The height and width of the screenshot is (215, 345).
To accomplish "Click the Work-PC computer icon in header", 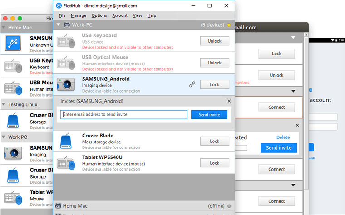I will pos(67,24).
